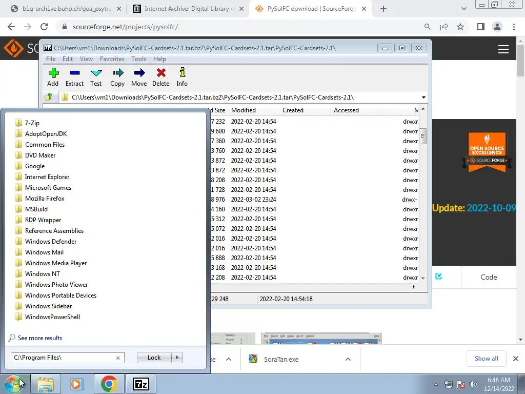525x394 pixels.
Task: Choose the Move toolbar icon
Action: pyautogui.click(x=139, y=77)
